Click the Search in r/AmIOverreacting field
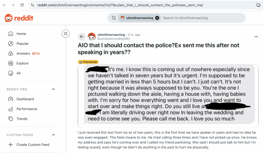Image resolution: width=263 pixels, height=153 pixels. [x=203, y=18]
